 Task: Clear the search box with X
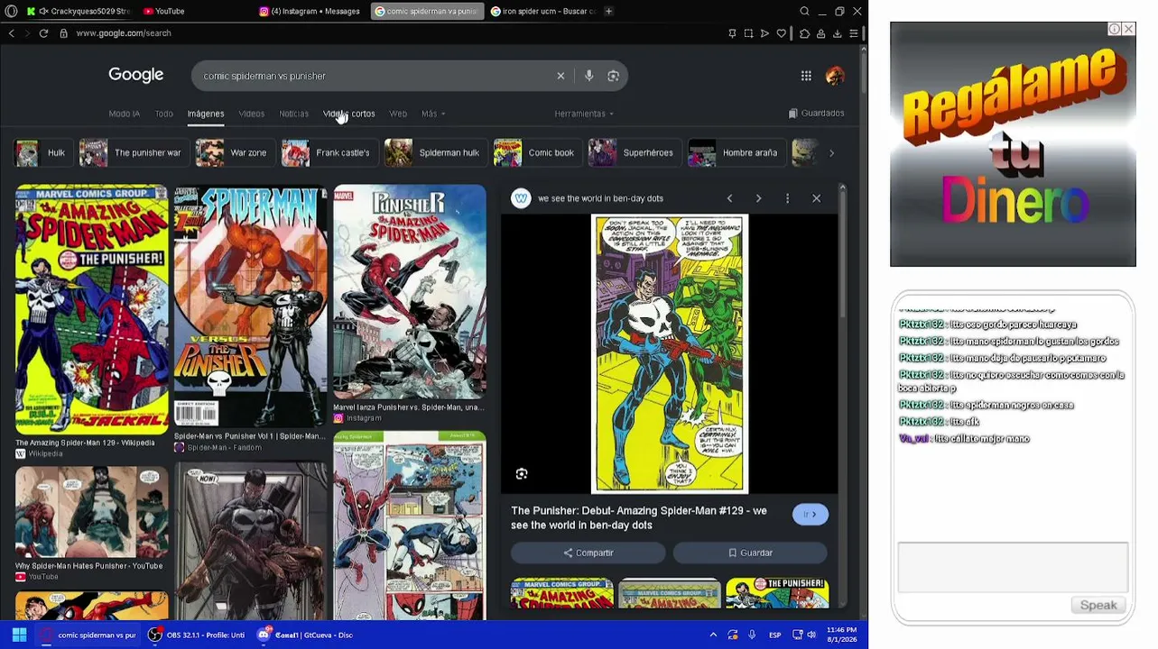point(560,76)
